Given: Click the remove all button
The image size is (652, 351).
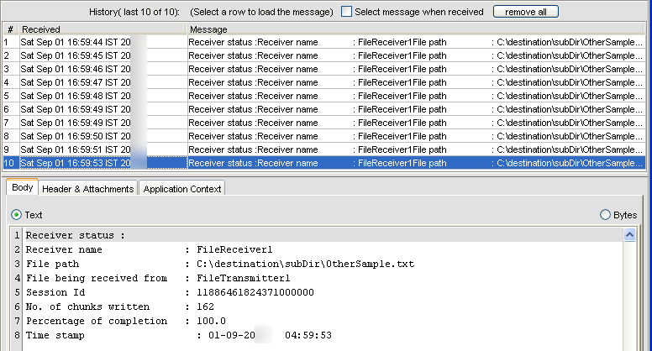Looking at the screenshot, I should tap(526, 12).
